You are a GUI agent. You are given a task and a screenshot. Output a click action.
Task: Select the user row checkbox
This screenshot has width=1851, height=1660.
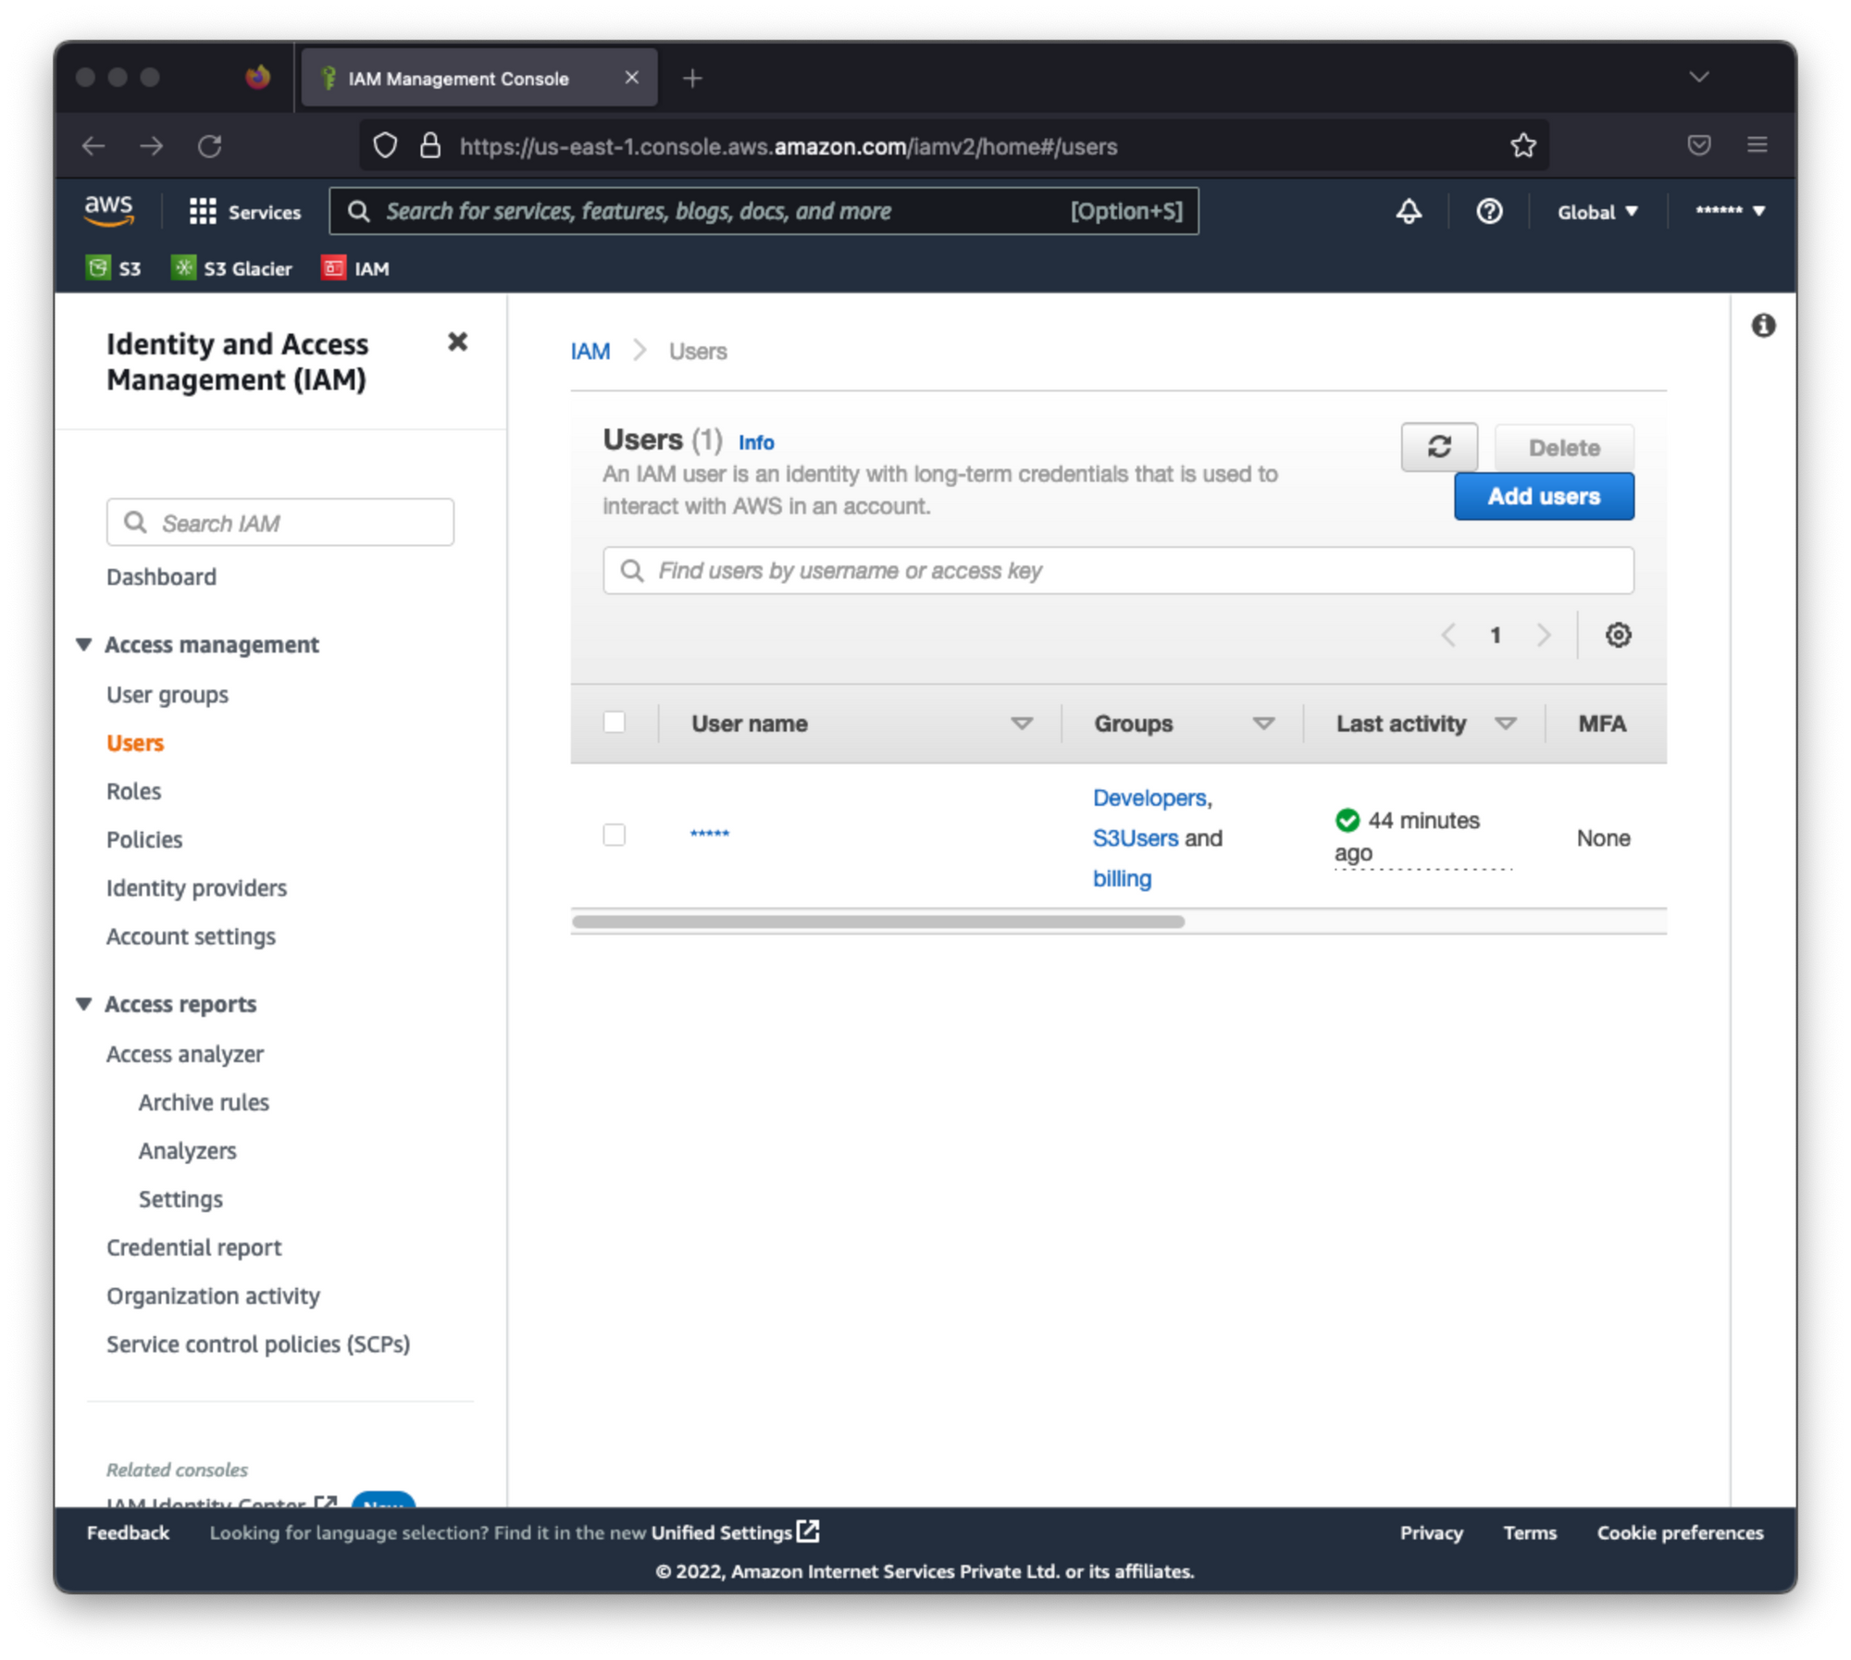[614, 835]
